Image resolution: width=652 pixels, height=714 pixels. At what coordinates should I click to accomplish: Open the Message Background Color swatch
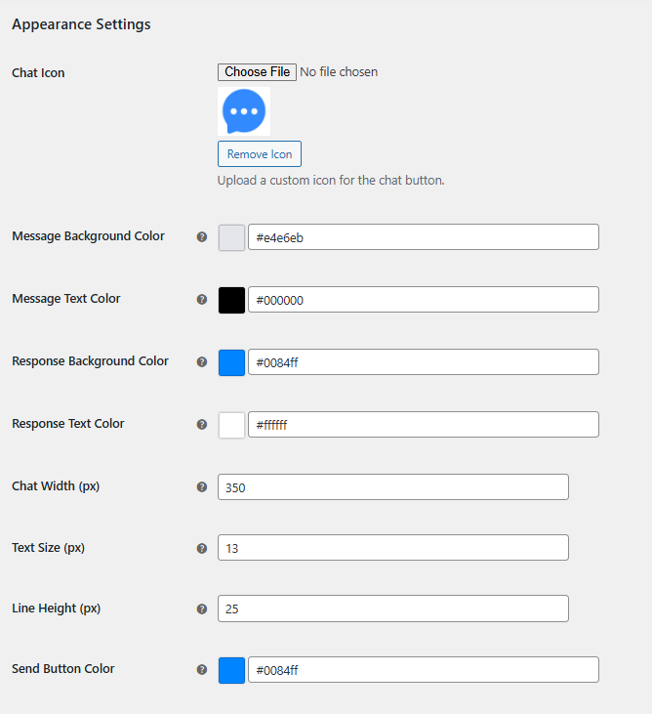[231, 237]
